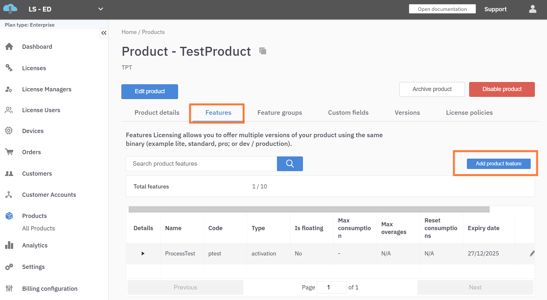547x300 pixels.
Task: Open Settings via the gears icon
Action: click(9, 267)
